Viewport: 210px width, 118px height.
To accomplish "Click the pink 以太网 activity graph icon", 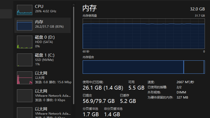I will [25, 78].
